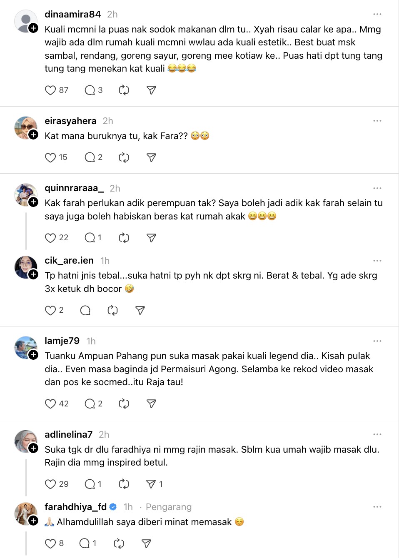Share adlinelina7's comment via send icon
The height and width of the screenshot is (558, 399).
[151, 484]
